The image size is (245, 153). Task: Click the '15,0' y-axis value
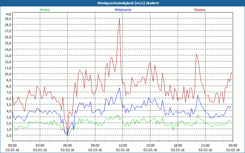coord(8,43)
